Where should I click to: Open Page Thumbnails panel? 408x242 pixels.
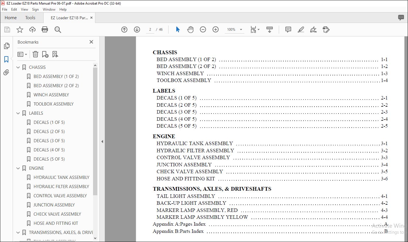click(6, 46)
